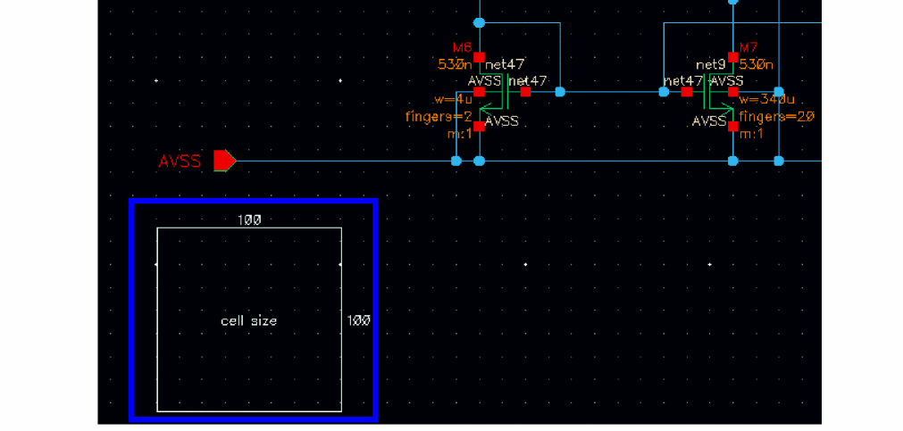Screen dimensions: 903x431
Task: Select the M6 instance name label
Action: point(463,46)
